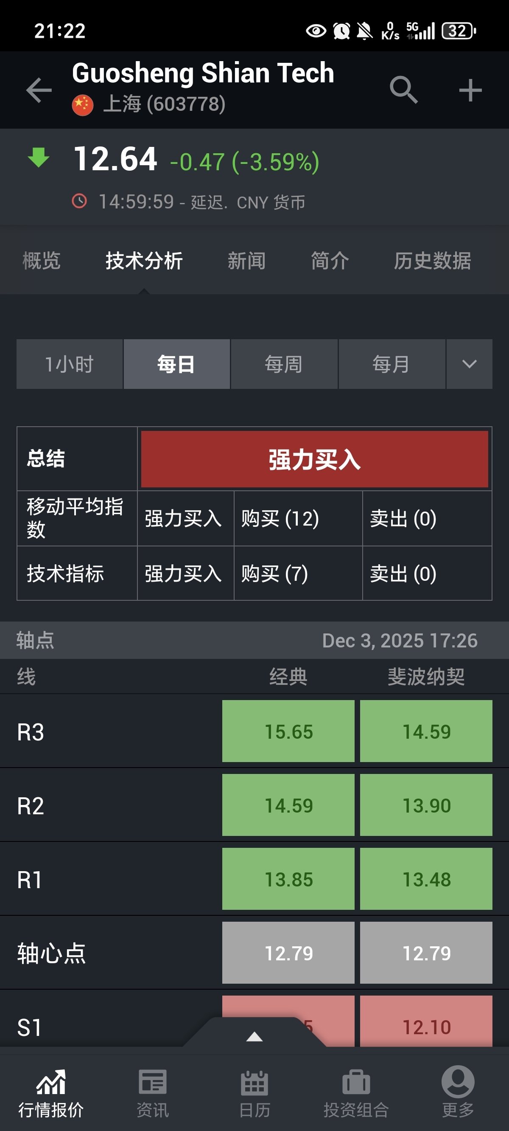Tap the plus icon to add stock
This screenshot has height=1131, width=509.
pos(470,90)
